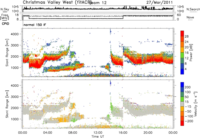Viewport: 200px width, 138px height.
Task: Click the '1000' tick on the velocity panel
Action: pos(15,119)
